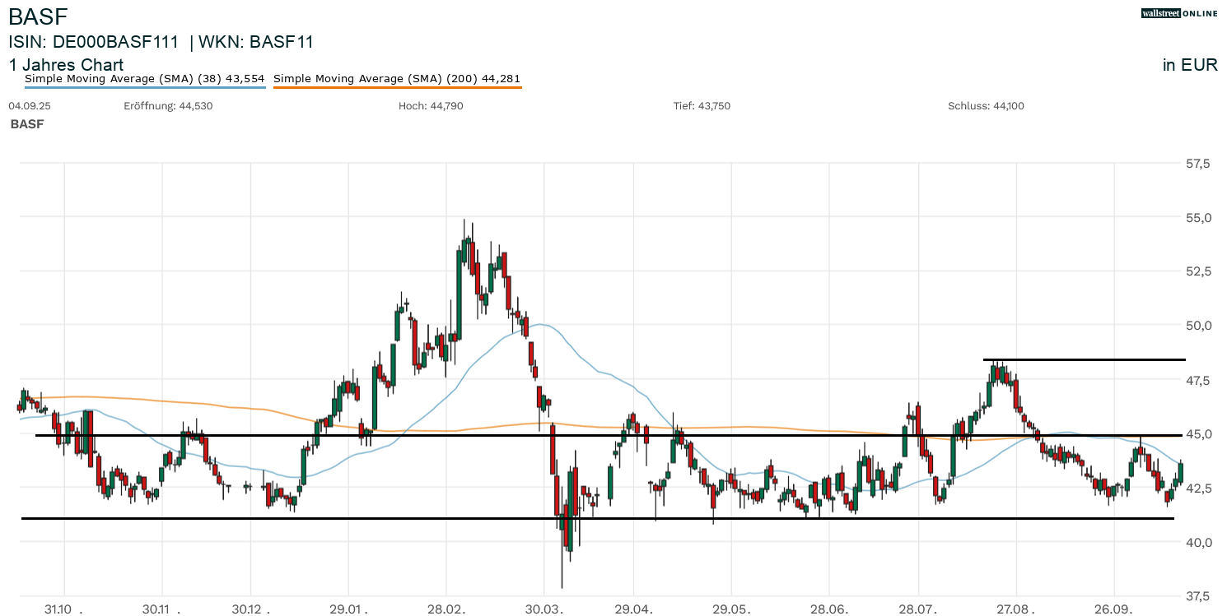Click the 40,0 price axis label
Viewport: 1227px width, 616px height.
click(x=1198, y=542)
